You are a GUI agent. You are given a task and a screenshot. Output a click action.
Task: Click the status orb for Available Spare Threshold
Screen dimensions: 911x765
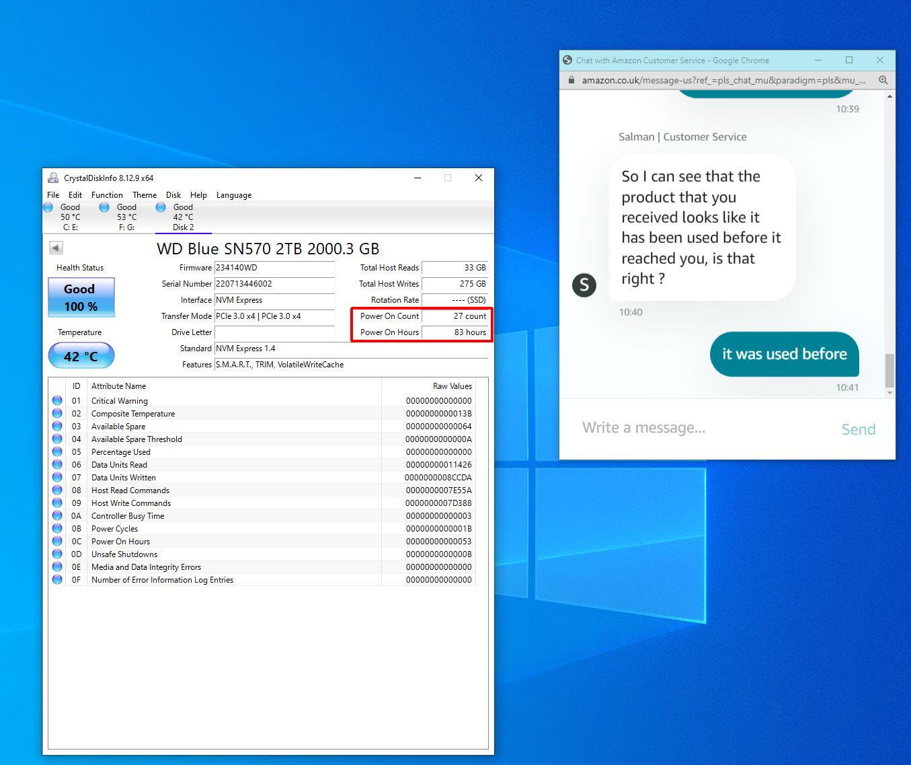point(57,439)
